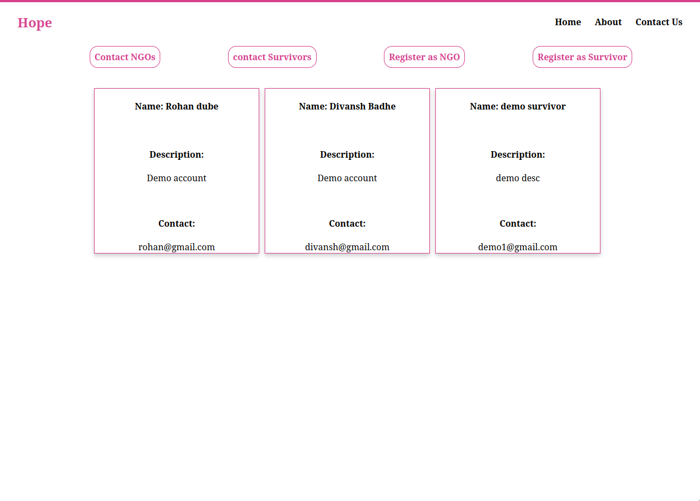
Task: Select the name demo survivor
Action: point(533,106)
